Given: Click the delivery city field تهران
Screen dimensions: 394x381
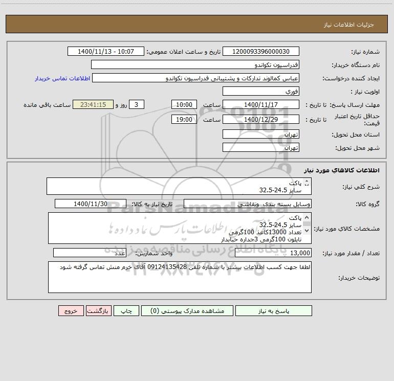Looking at the screenshot, I should click(x=261, y=147).
